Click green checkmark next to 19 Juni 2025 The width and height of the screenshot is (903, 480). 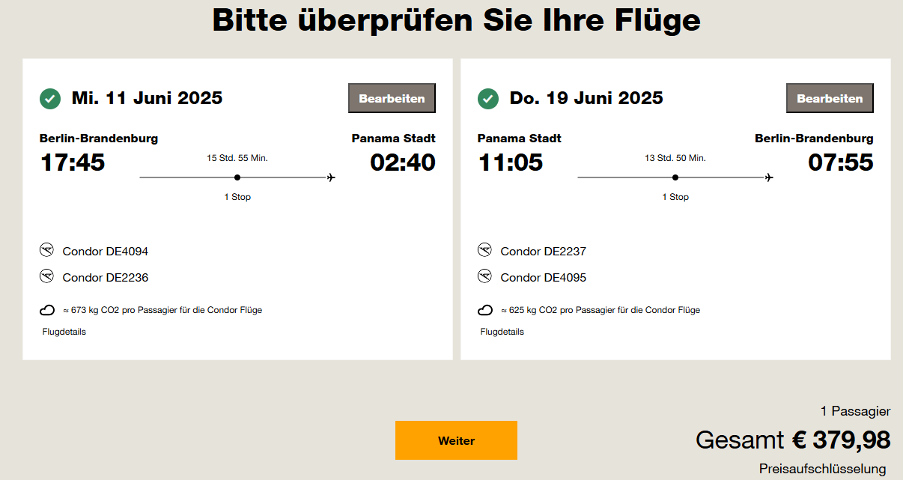tap(488, 98)
